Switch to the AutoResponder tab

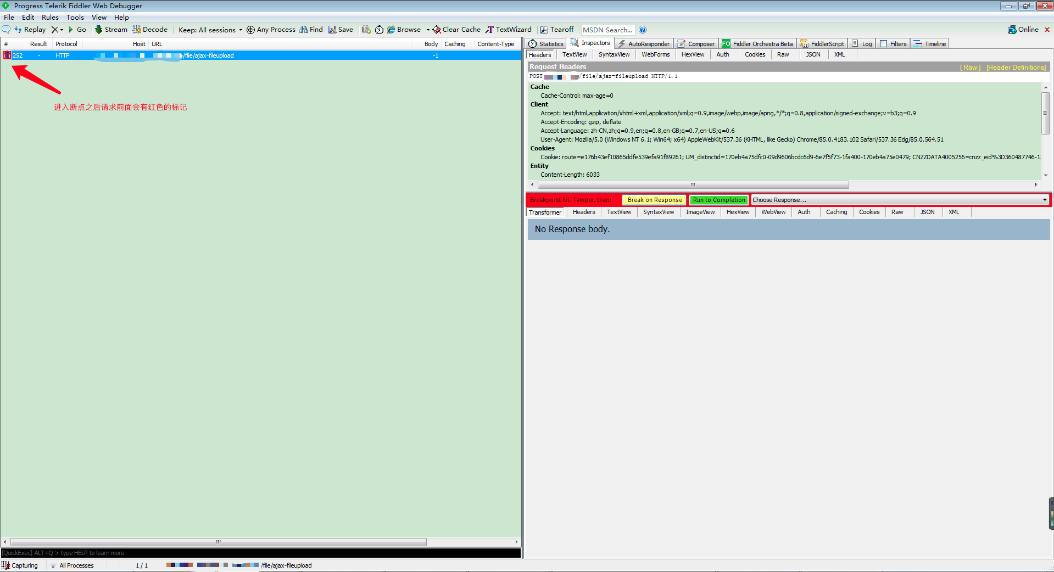644,44
